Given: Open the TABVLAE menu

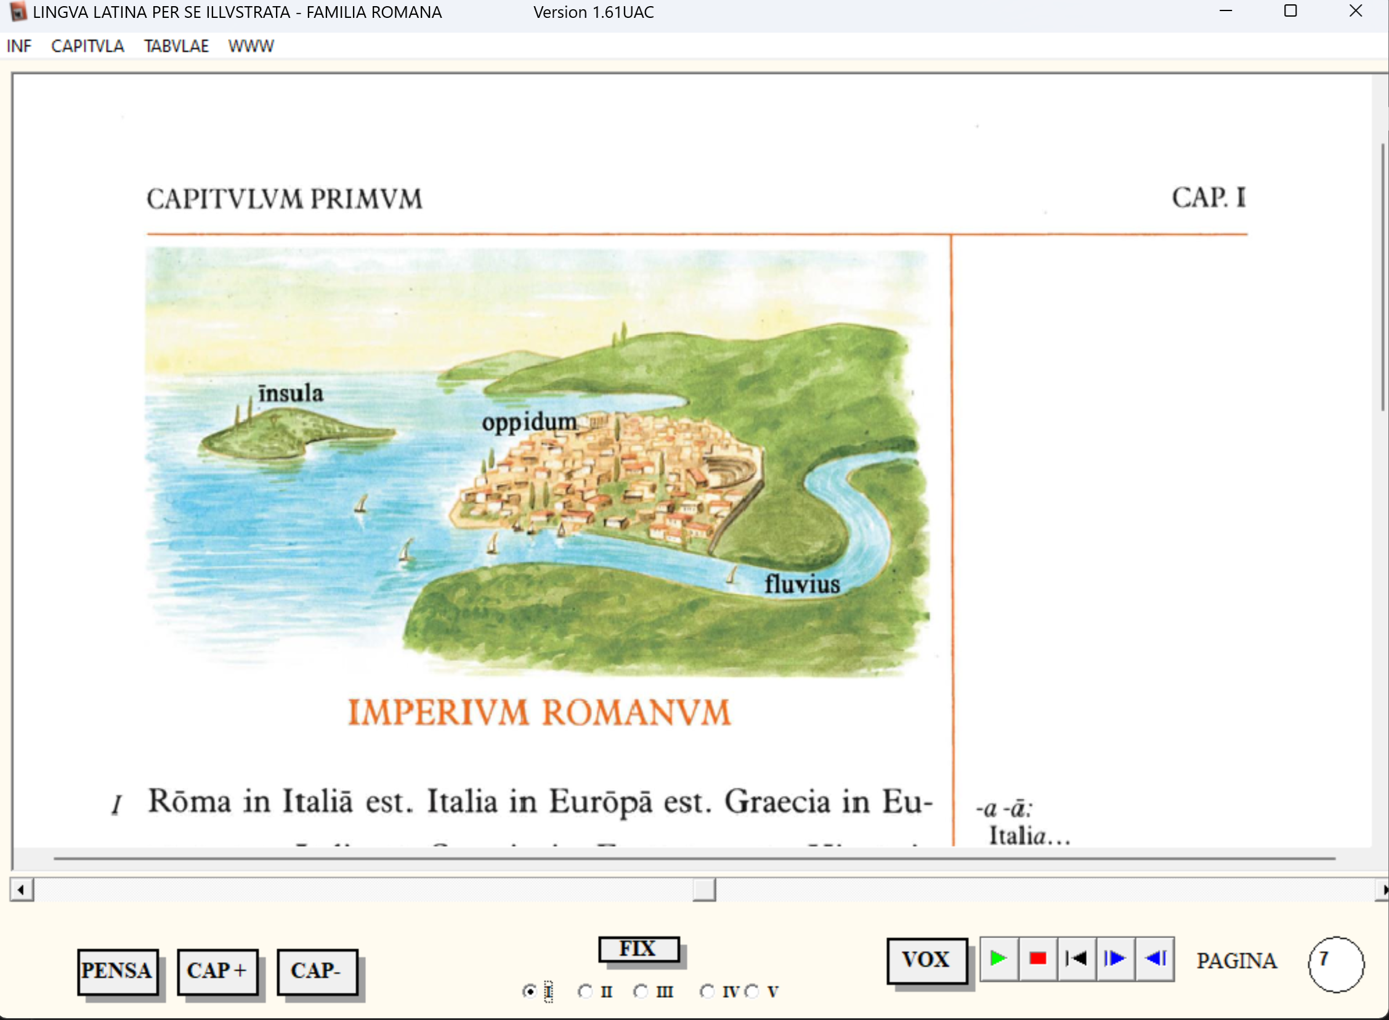Looking at the screenshot, I should [x=177, y=46].
